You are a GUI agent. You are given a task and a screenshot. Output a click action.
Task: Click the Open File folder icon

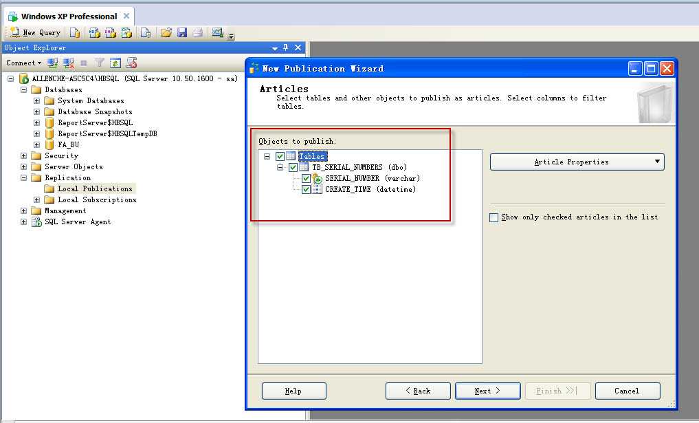click(166, 32)
